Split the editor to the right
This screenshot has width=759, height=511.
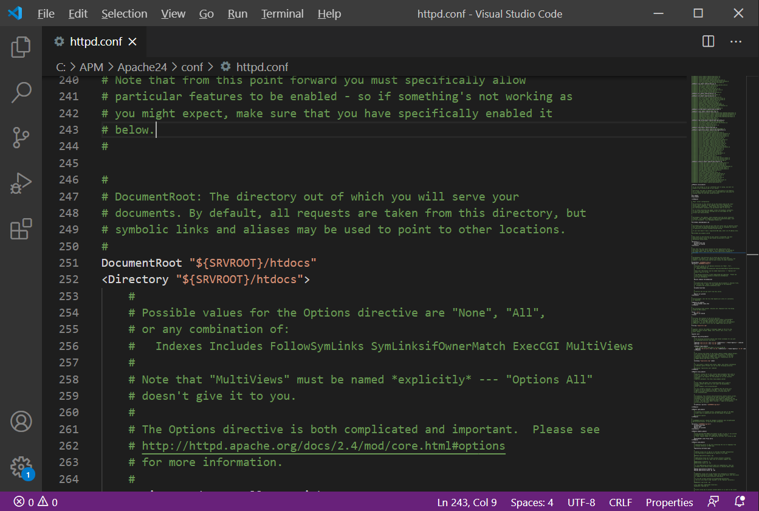708,41
